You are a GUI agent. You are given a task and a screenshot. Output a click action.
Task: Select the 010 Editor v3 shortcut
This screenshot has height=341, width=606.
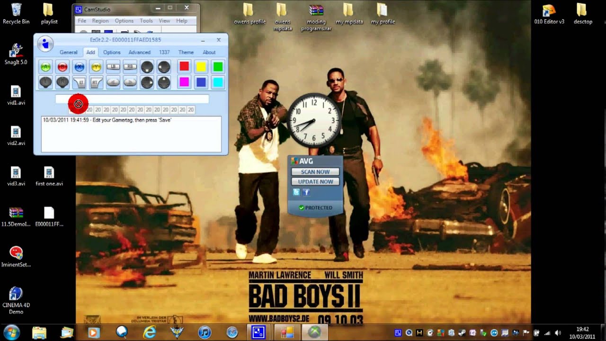(x=549, y=14)
